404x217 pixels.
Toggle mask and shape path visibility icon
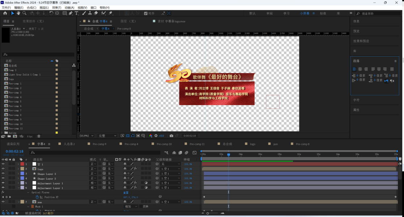click(133, 136)
